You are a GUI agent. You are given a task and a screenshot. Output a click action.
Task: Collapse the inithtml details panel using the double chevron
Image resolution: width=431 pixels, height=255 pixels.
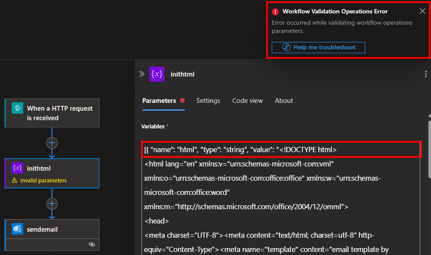coord(142,74)
